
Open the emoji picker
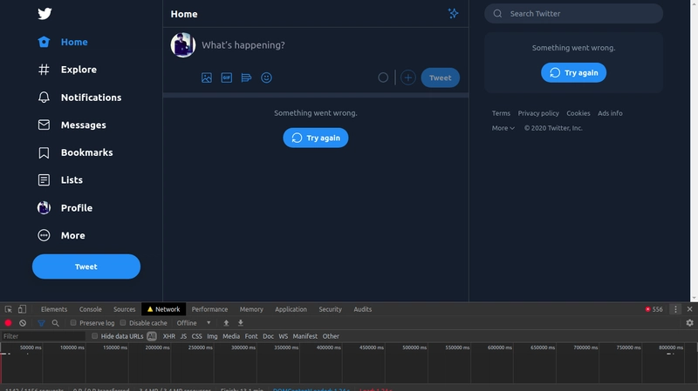266,78
